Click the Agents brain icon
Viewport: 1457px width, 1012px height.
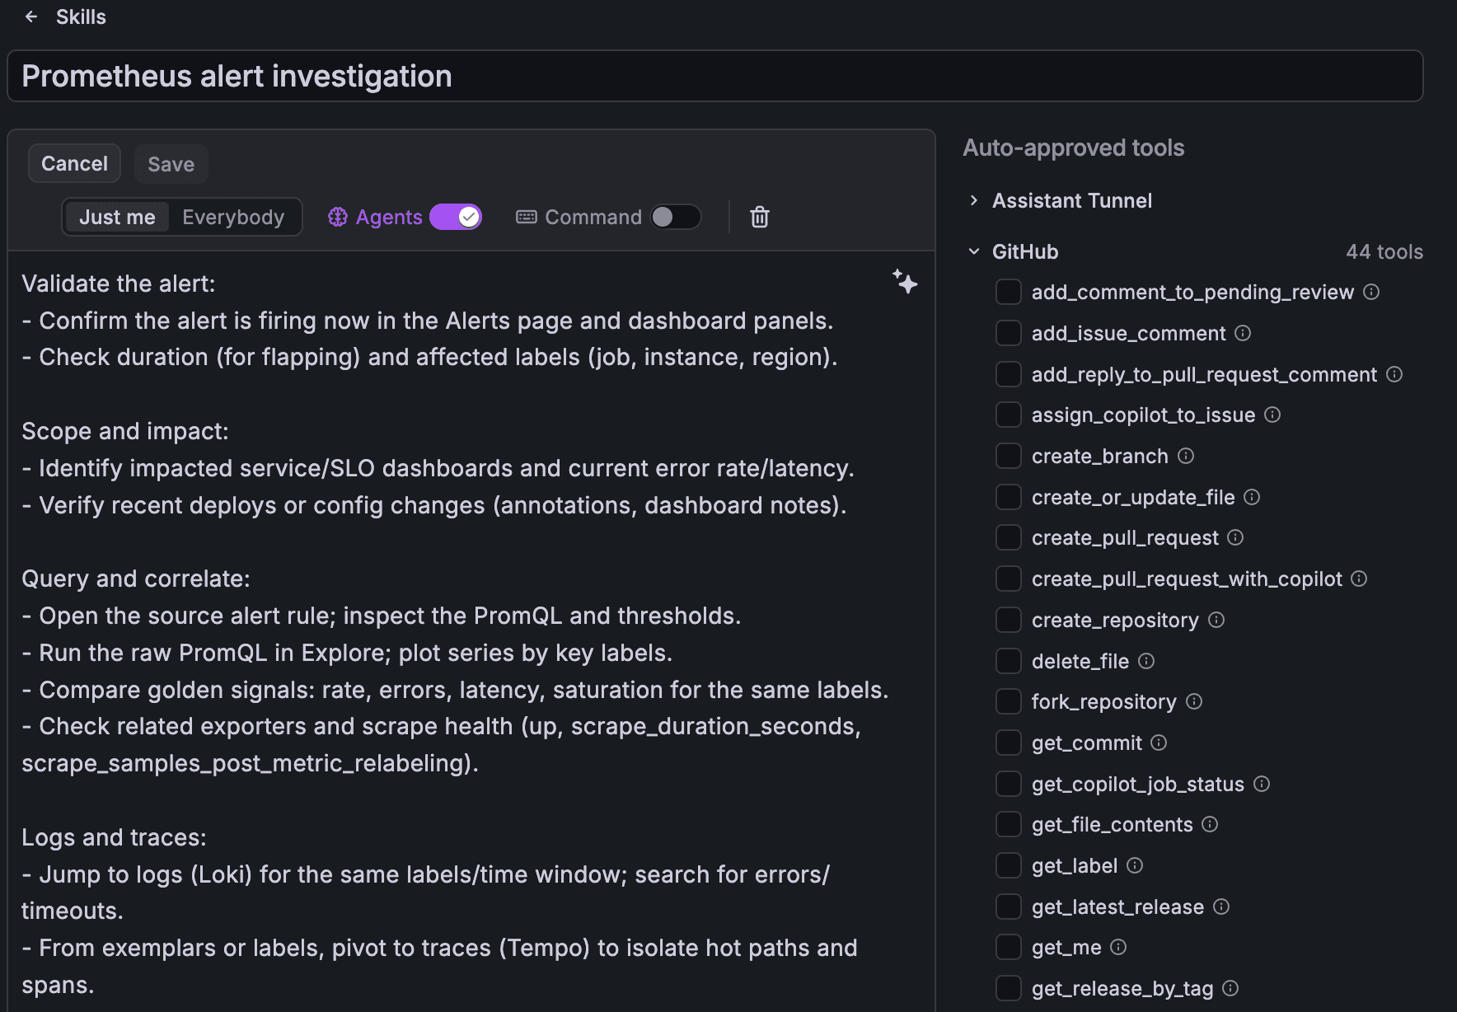click(x=338, y=217)
